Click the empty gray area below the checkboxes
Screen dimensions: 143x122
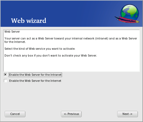pos(71,96)
